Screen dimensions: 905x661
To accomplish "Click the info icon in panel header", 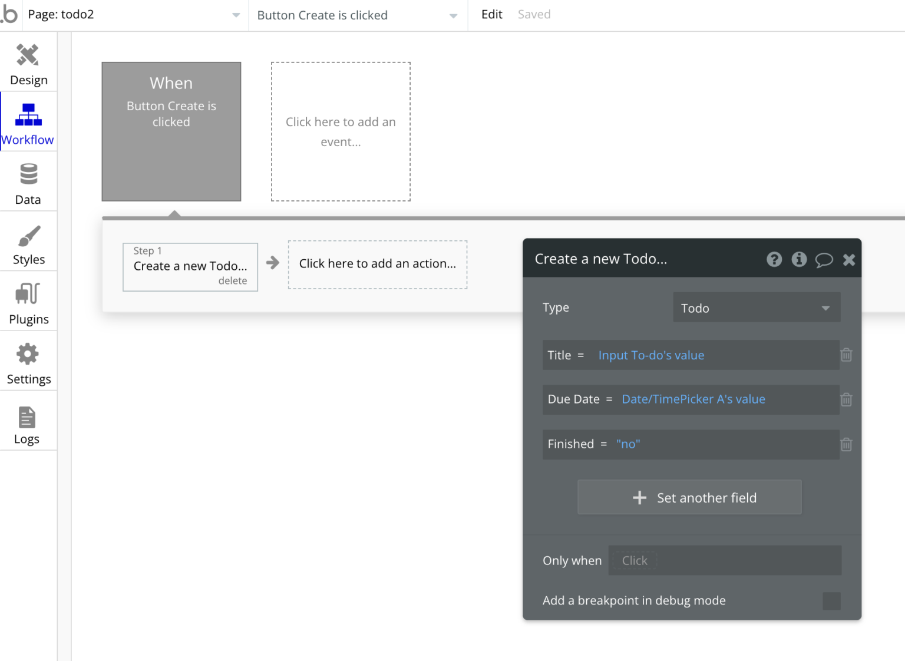I will tap(799, 259).
